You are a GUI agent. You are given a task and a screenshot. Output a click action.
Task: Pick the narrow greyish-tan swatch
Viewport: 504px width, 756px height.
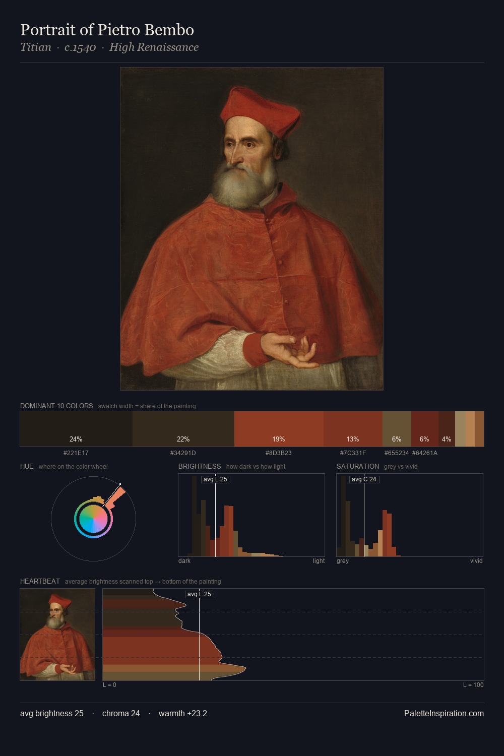(x=460, y=429)
